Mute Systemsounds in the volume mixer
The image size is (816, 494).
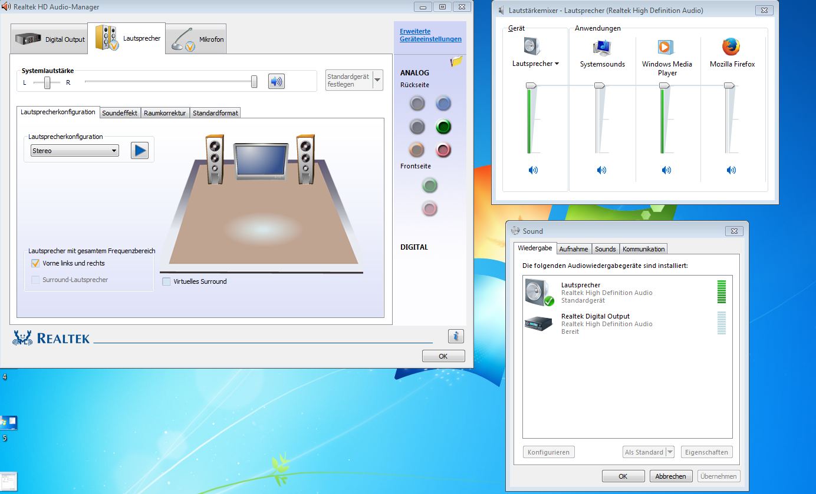[601, 170]
